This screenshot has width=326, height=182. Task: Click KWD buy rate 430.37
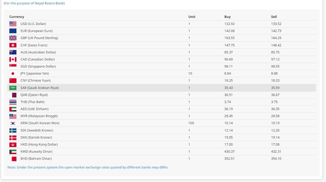tap(230, 152)
